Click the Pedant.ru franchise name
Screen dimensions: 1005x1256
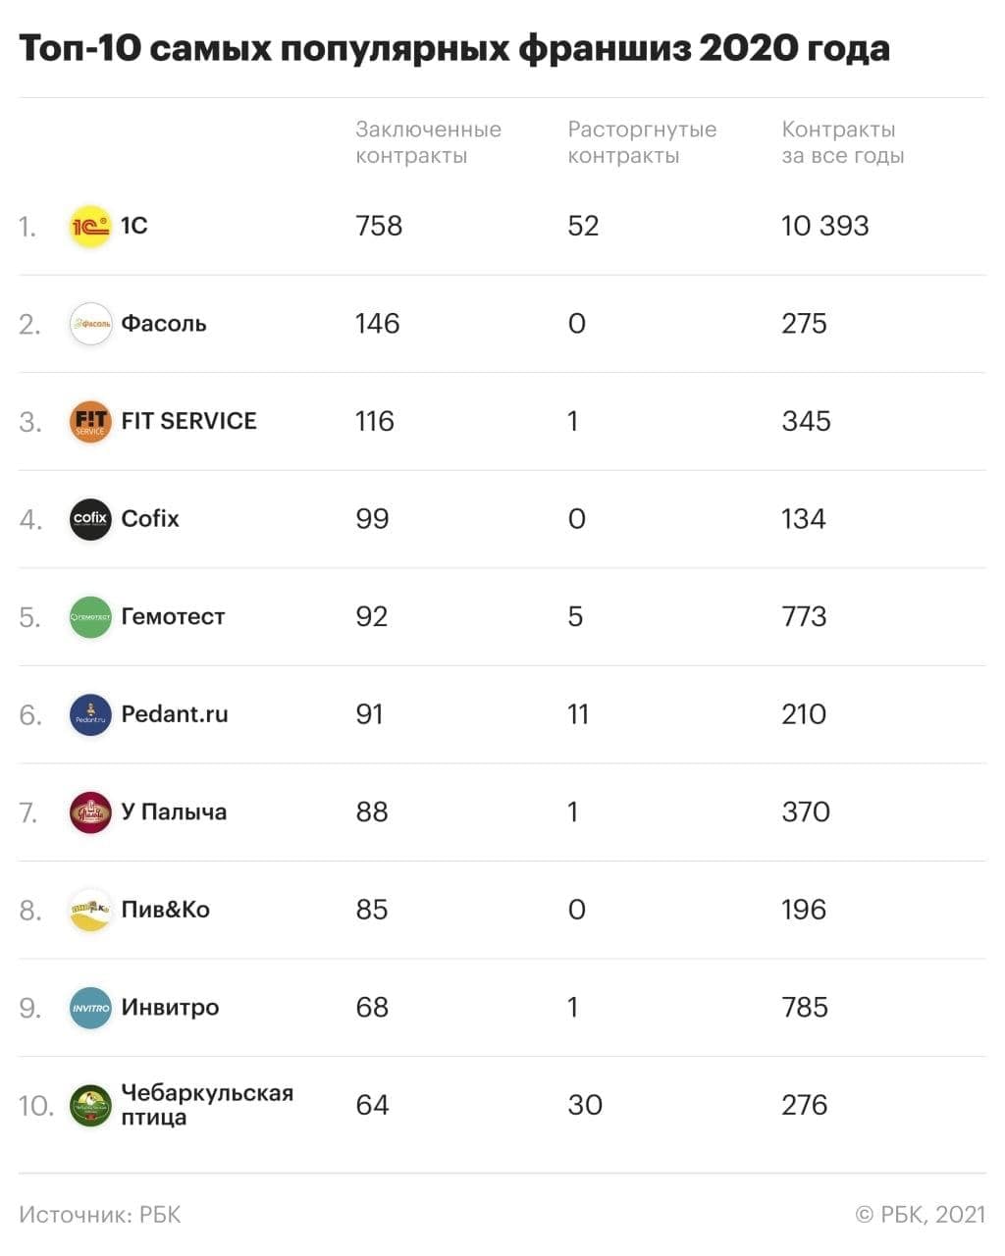click(175, 714)
